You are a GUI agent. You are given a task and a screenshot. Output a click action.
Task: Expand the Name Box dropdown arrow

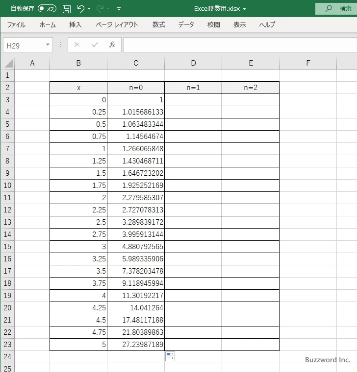tap(48, 45)
